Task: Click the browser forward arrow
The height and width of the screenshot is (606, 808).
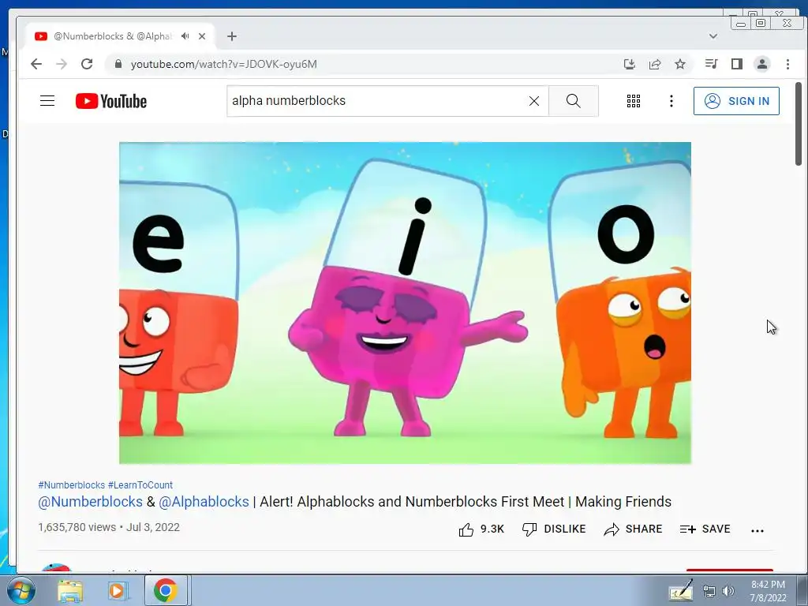Action: tap(62, 64)
